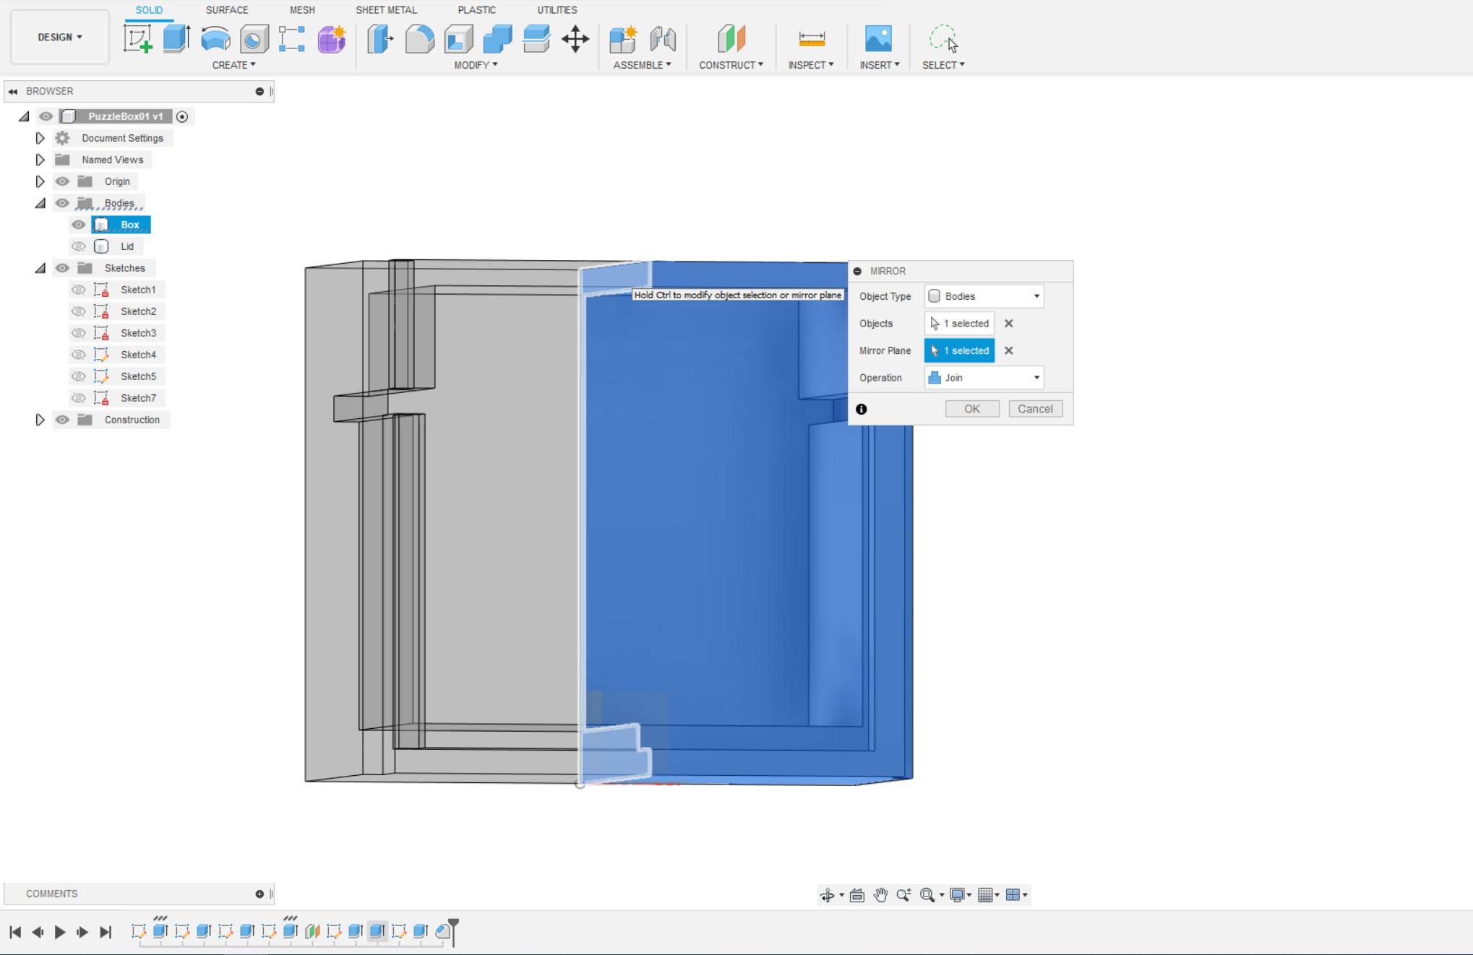Open the Surface tab
The width and height of the screenshot is (1473, 955).
tap(227, 10)
